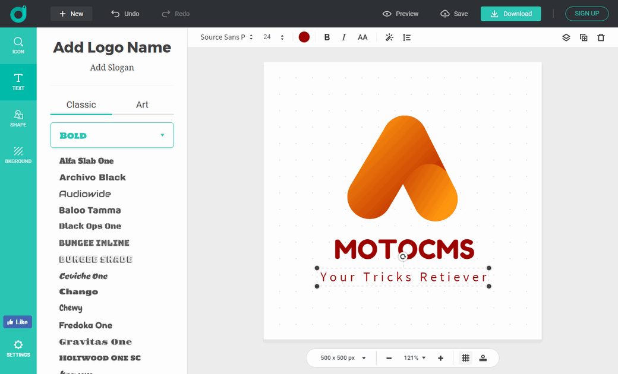Open text effects magic wand
Screen dimensions: 618x374
point(389,37)
